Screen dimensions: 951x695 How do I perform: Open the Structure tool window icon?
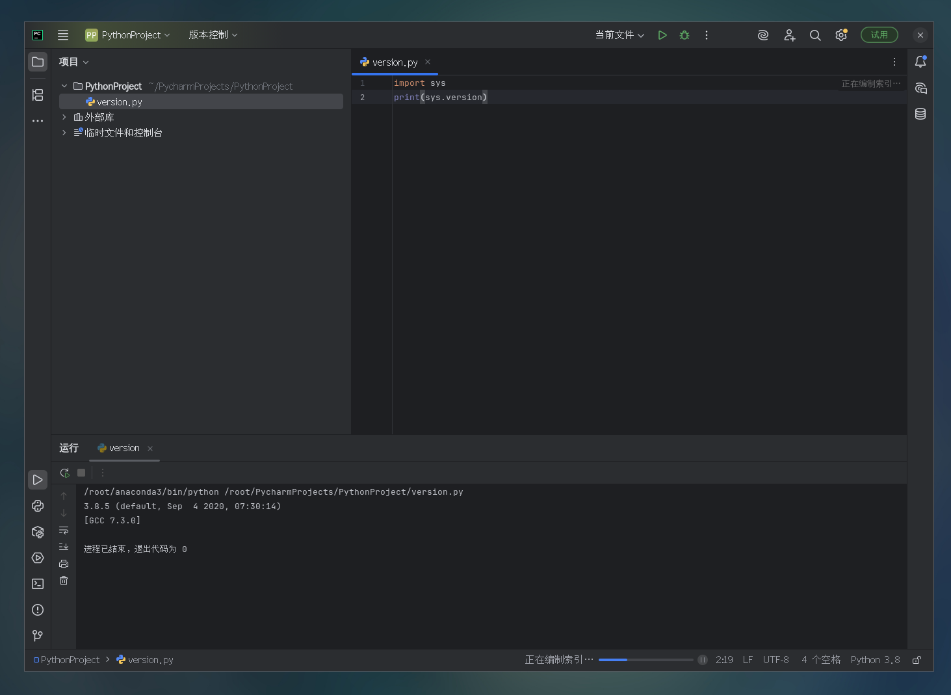pos(38,95)
